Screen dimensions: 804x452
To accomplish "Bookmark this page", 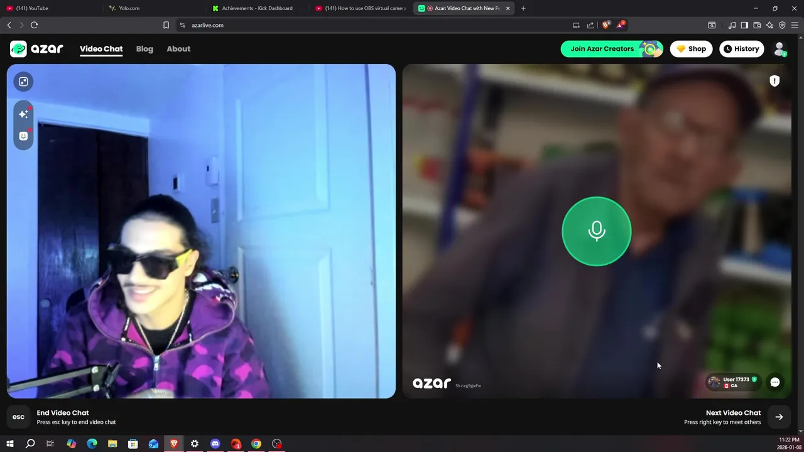I will tap(166, 25).
